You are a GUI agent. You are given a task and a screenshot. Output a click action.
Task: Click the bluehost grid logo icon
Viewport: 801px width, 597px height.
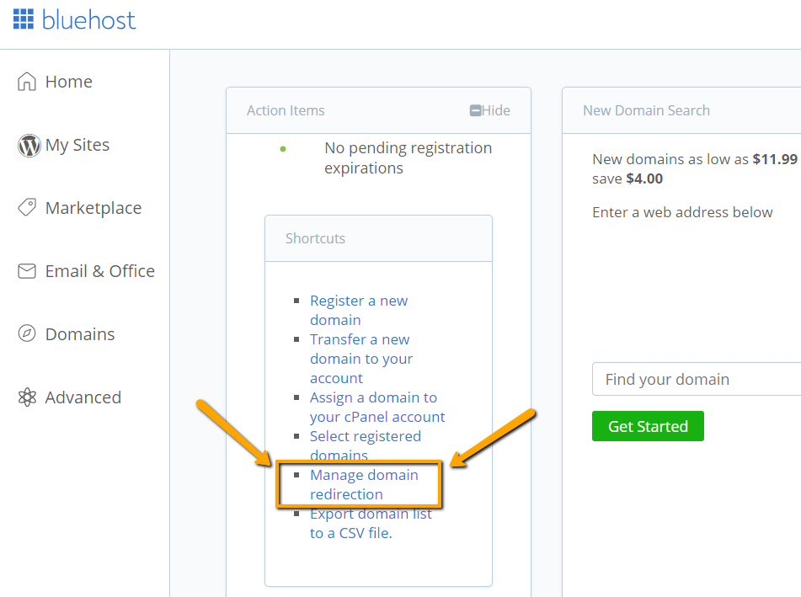(23, 19)
